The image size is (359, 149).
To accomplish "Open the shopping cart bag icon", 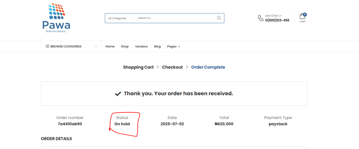I will 302,16.
